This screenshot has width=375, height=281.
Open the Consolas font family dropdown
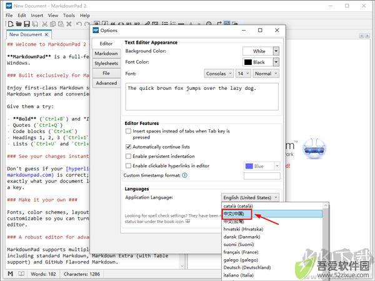click(x=219, y=74)
